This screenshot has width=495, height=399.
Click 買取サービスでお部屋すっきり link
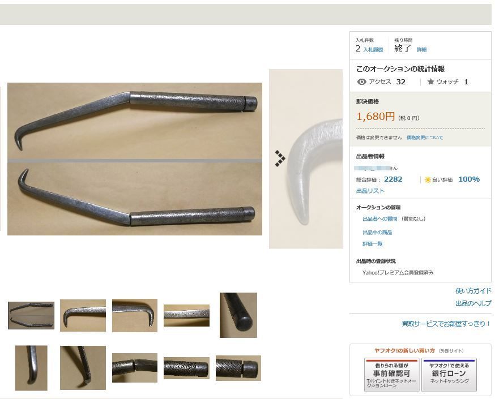(446, 324)
